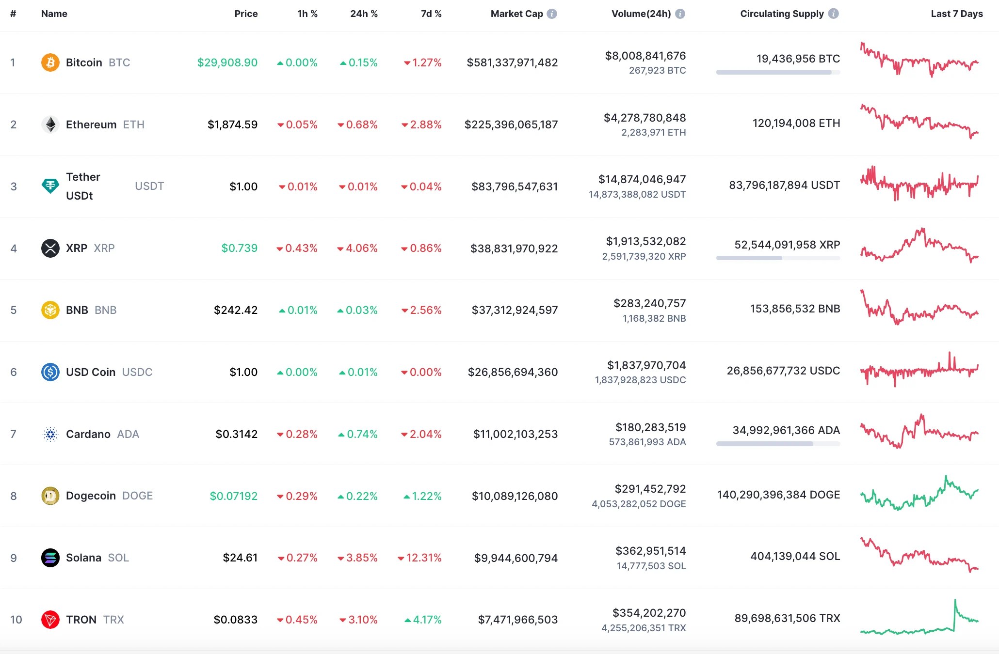This screenshot has width=999, height=654.
Task: Click the Cardano logo icon
Action: 50,434
